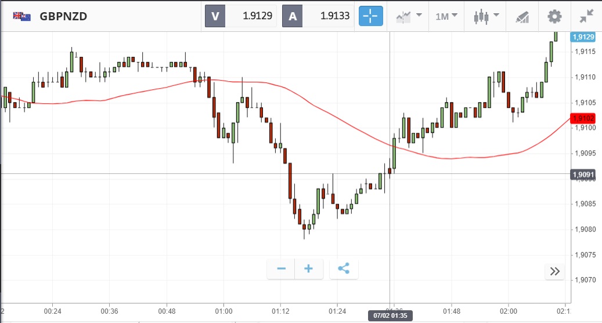Open the drawing tools icon
602x323 pixels.
(522, 16)
